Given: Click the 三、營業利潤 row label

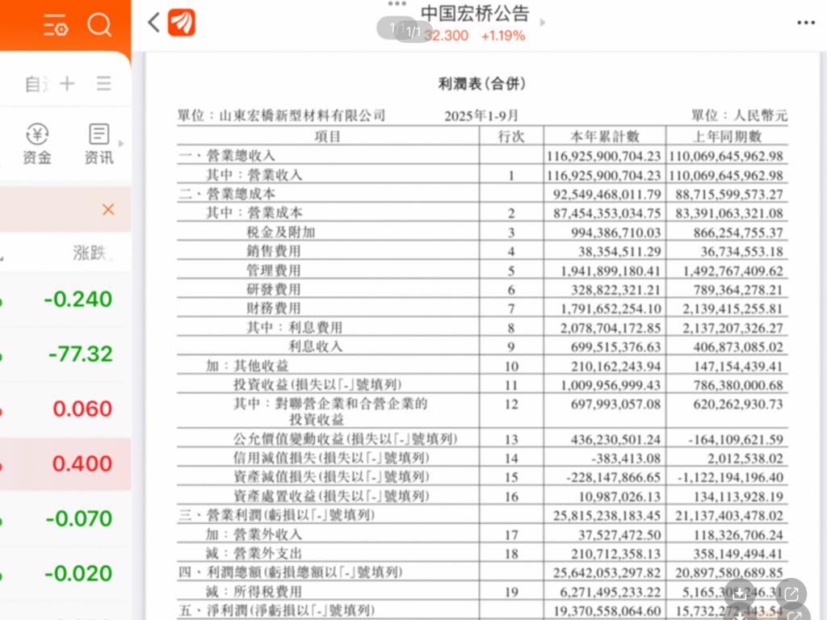Looking at the screenshot, I should pyautogui.click(x=276, y=514).
